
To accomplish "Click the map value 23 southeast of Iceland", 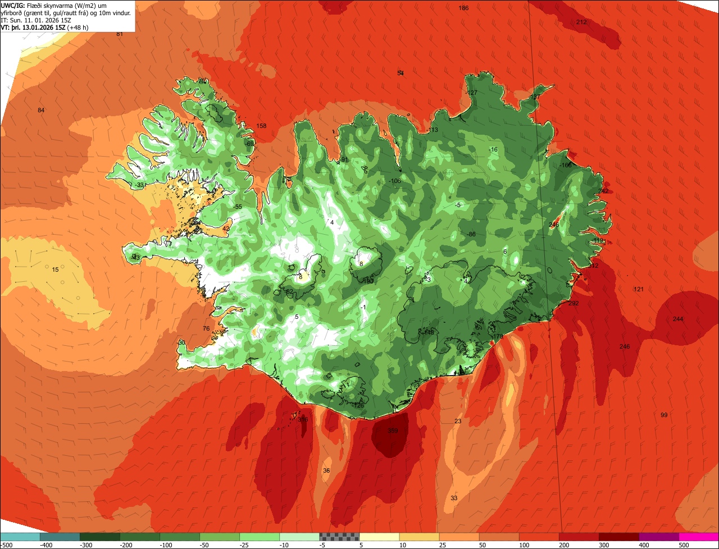I will point(458,421).
